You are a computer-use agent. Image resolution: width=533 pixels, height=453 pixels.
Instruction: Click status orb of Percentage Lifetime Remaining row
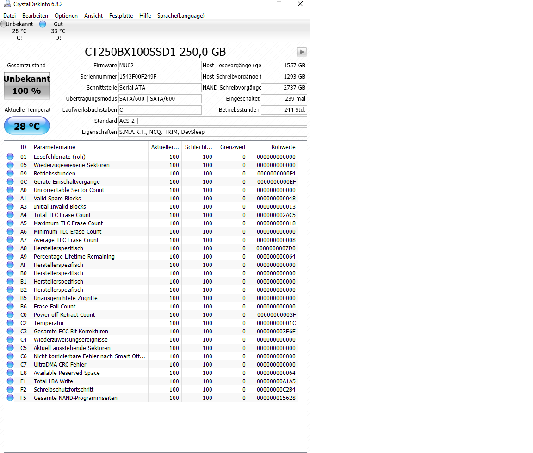10,257
